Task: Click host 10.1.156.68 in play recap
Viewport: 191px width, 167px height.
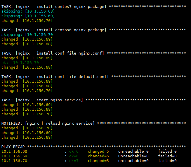Action: tap(14, 152)
